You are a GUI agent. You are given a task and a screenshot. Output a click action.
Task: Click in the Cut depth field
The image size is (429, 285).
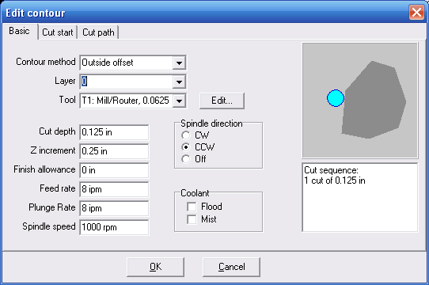click(114, 132)
